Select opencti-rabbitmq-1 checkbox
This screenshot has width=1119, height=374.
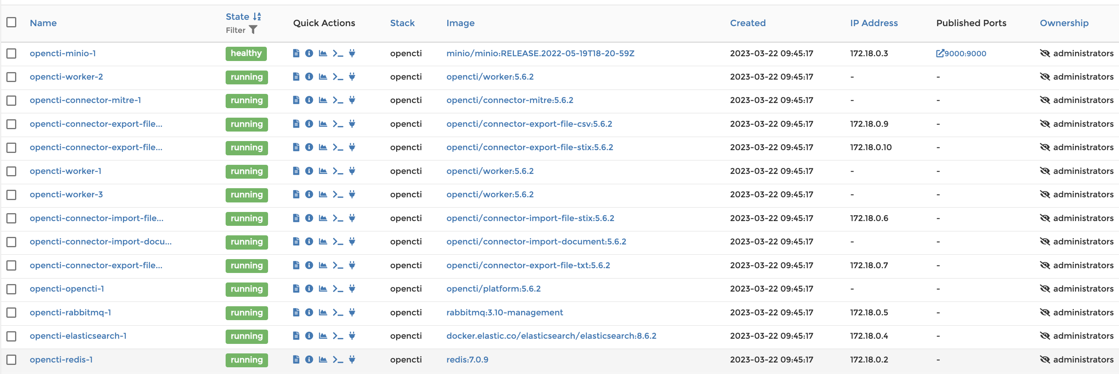click(11, 312)
